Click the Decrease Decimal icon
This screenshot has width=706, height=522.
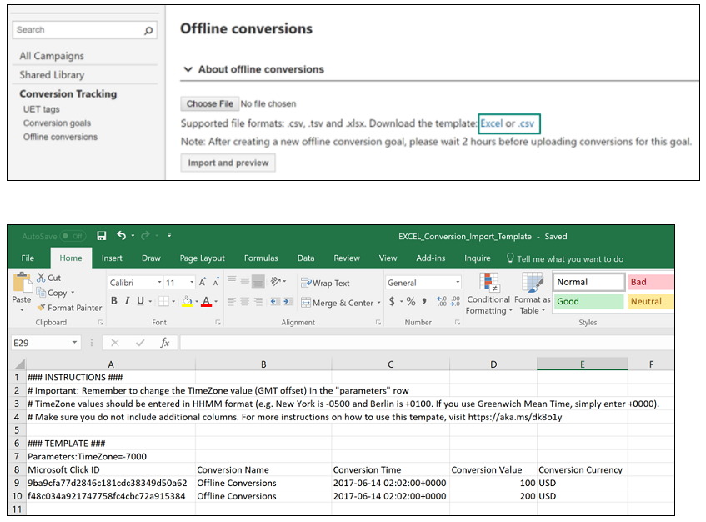click(x=455, y=301)
